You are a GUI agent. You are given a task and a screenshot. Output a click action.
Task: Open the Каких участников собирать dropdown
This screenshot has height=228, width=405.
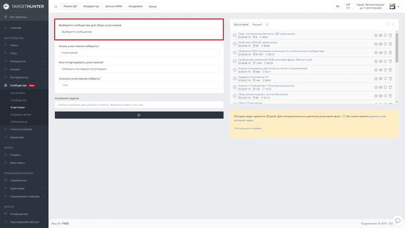click(139, 53)
